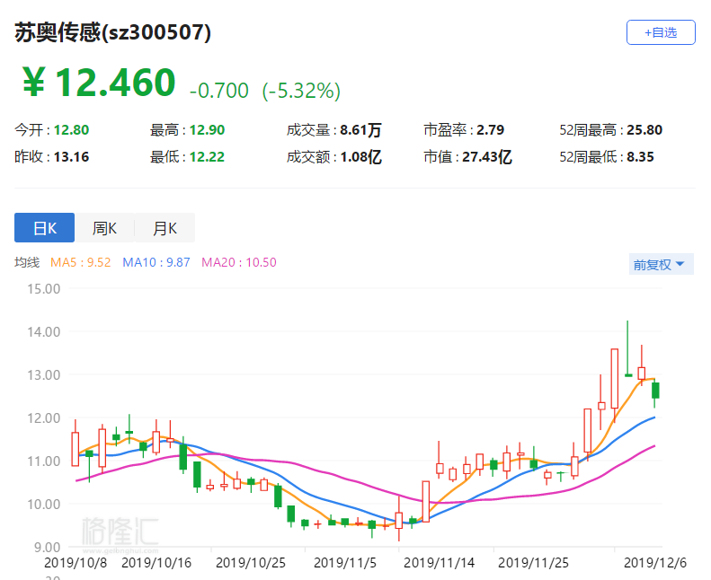Click the MA20 : 10.50 indicator label
This screenshot has height=580, width=711.
tap(239, 262)
